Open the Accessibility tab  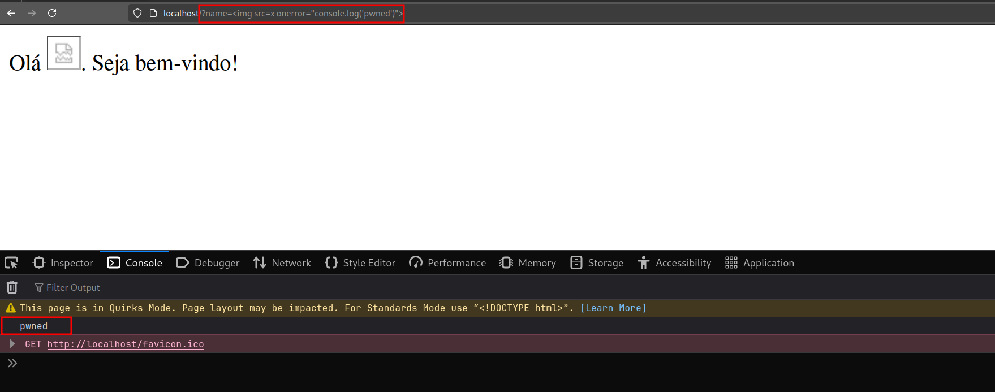click(674, 263)
